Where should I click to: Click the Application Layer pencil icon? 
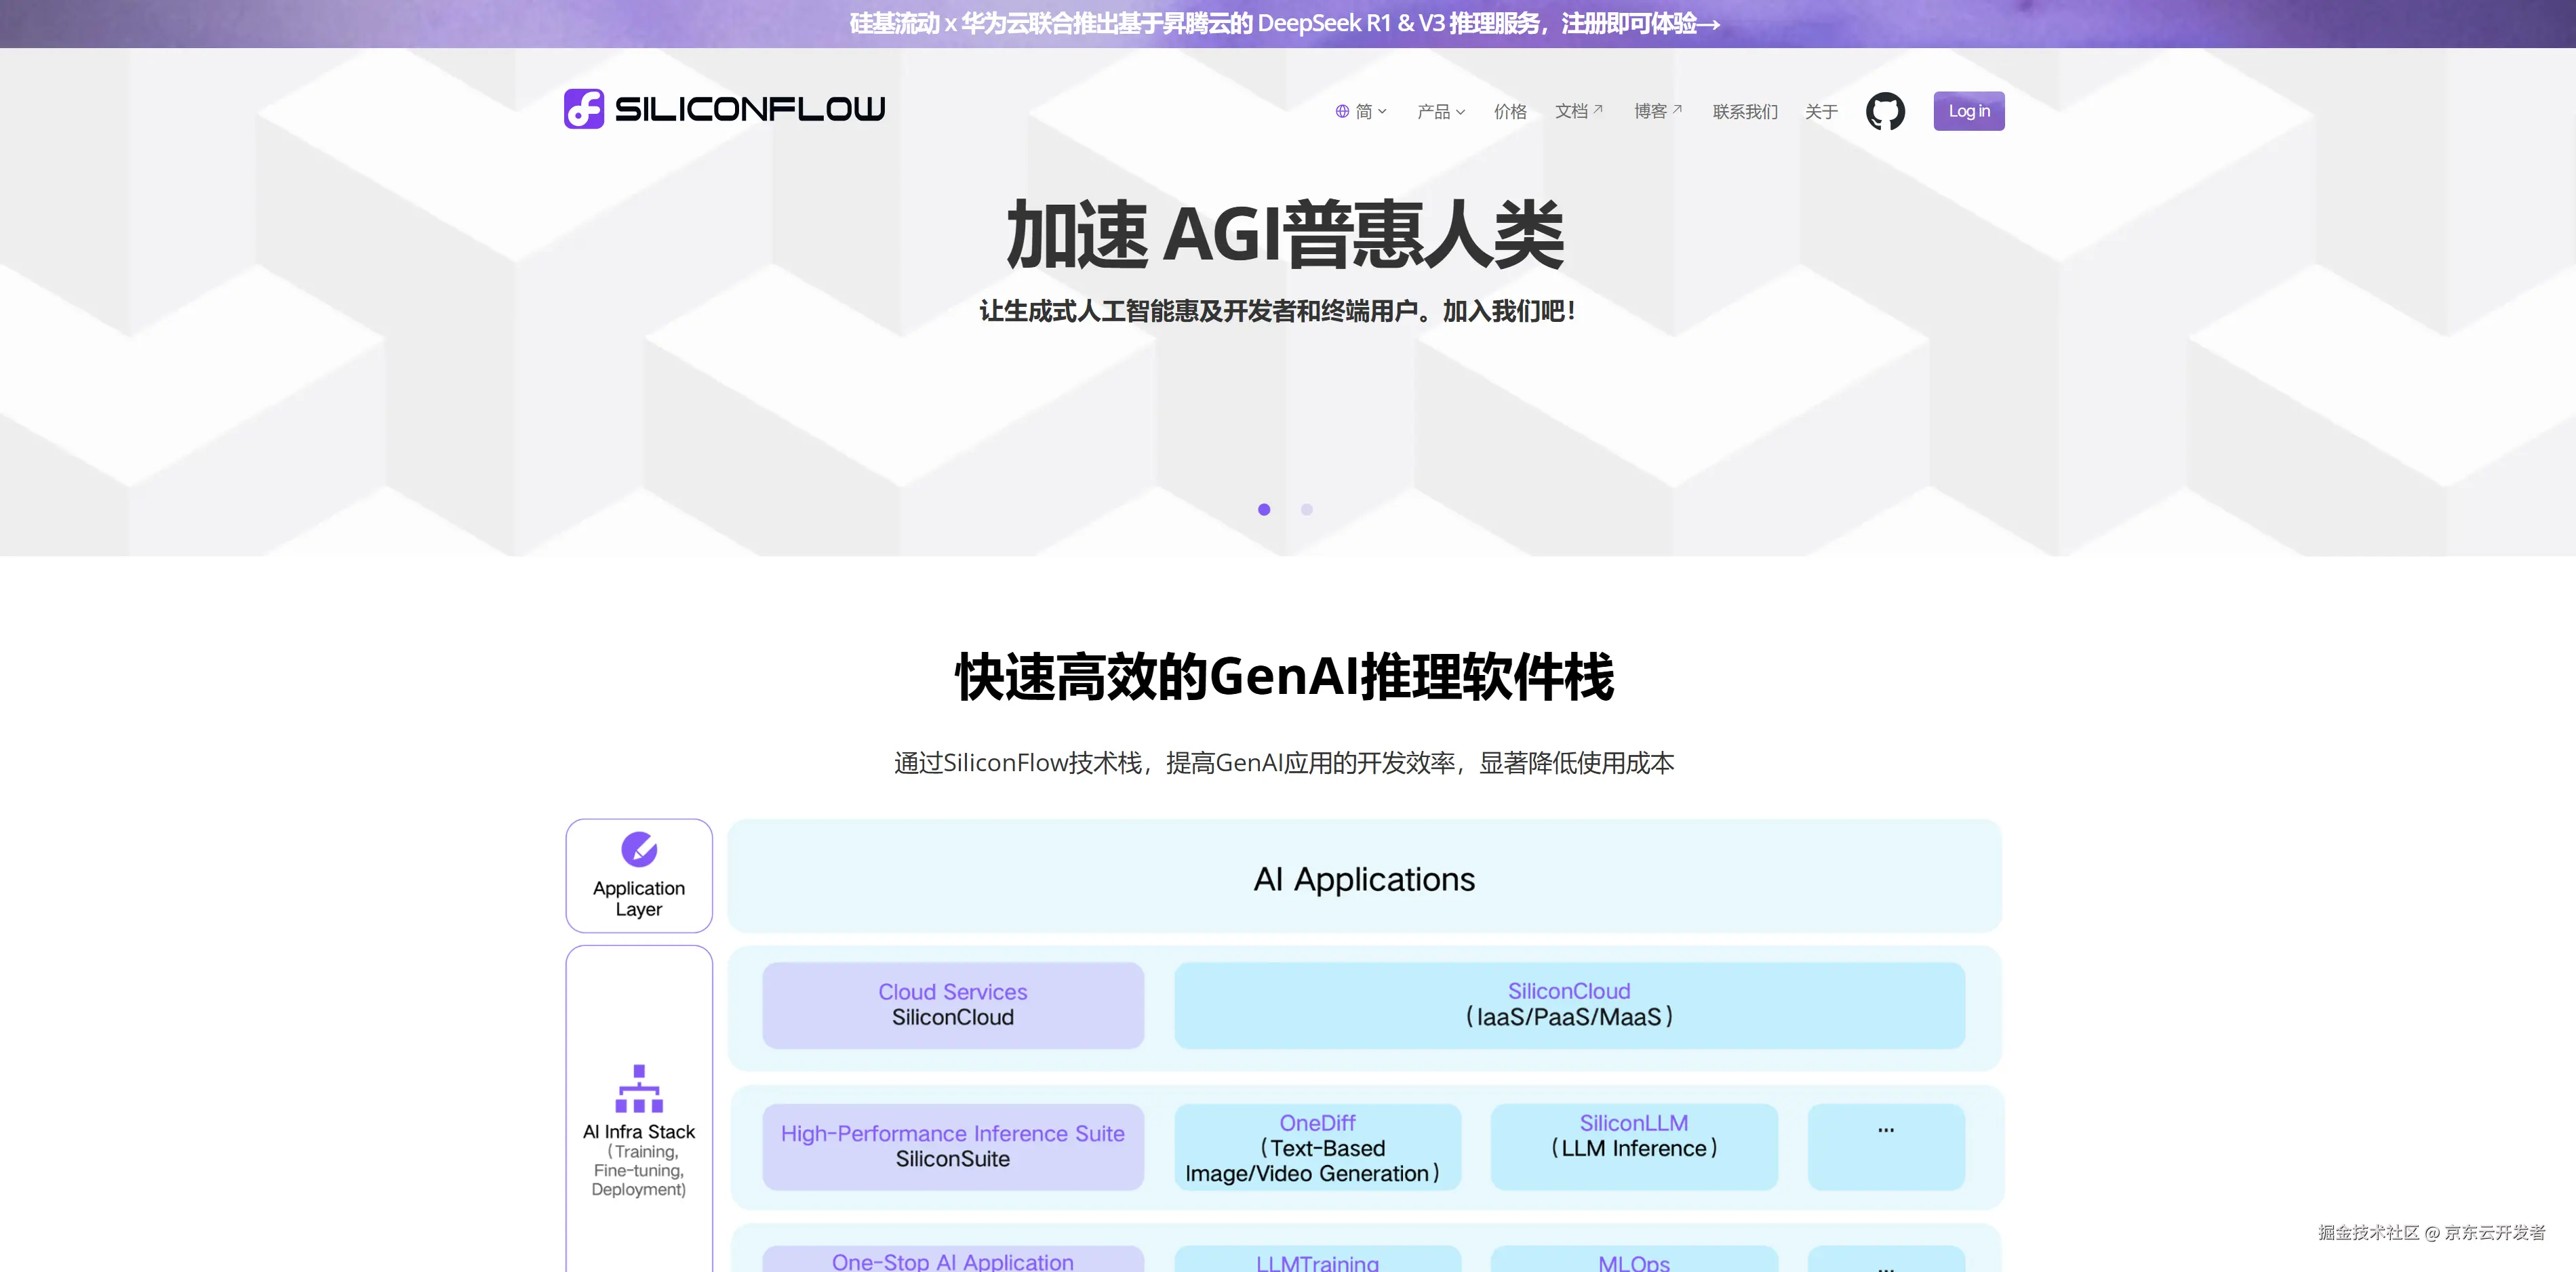639,849
